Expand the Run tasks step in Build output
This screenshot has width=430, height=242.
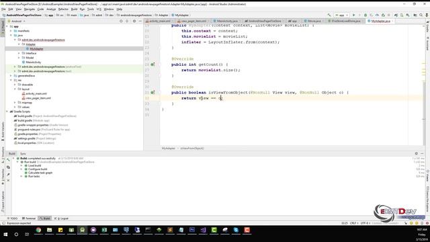tap(21, 176)
